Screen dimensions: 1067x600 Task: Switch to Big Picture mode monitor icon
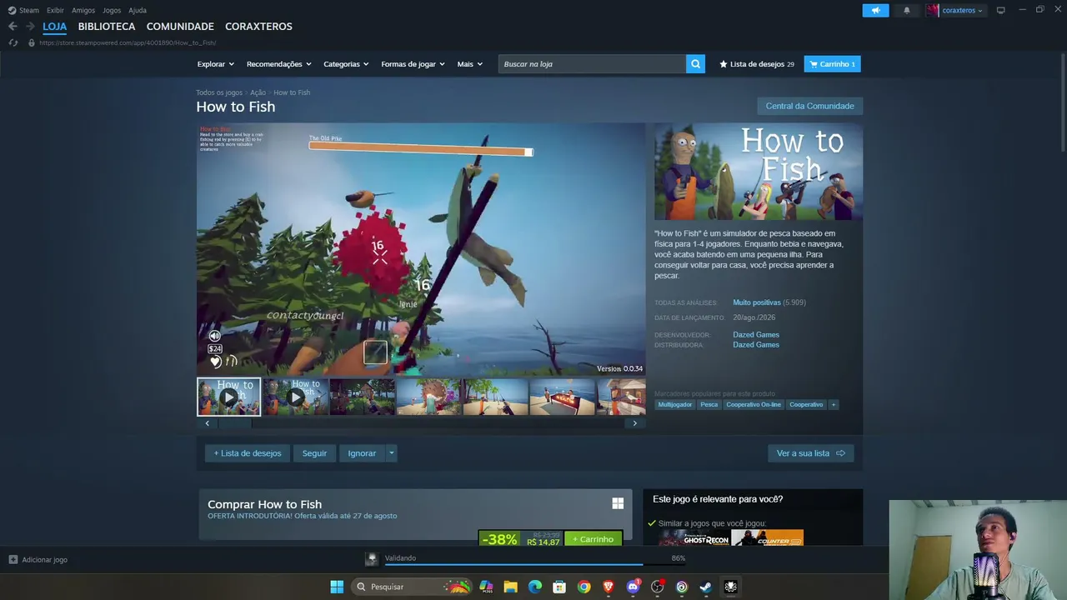click(x=1001, y=10)
